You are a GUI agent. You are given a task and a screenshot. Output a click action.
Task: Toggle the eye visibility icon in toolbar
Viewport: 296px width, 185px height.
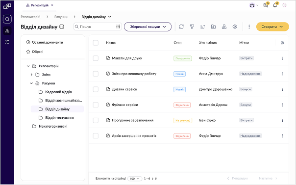click(x=235, y=27)
